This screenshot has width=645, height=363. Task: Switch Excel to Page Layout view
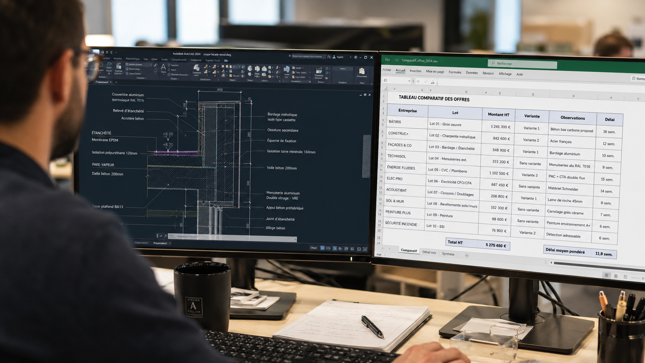(x=616, y=276)
